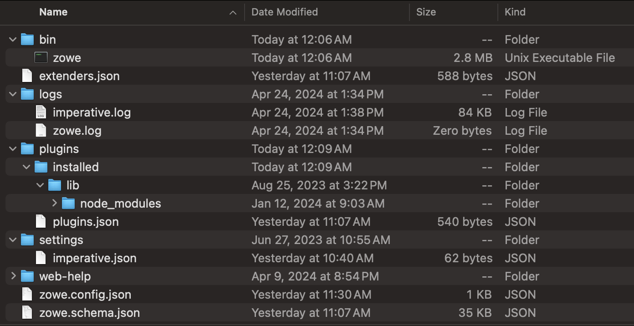
Task: Click the zowe.config.json file icon
Action: click(26, 294)
